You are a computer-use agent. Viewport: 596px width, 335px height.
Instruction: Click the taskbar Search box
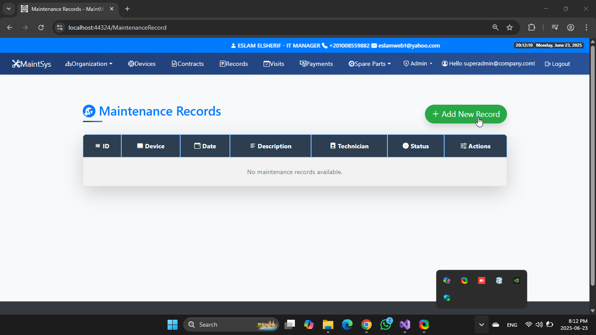coord(231,325)
